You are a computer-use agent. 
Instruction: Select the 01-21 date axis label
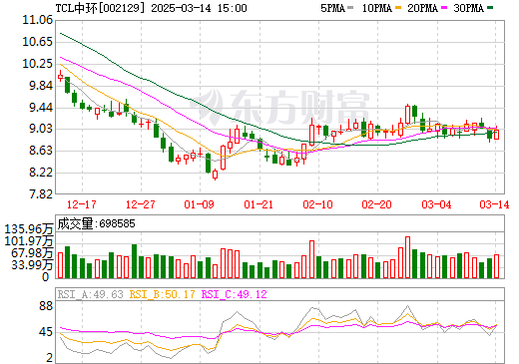pyautogui.click(x=259, y=204)
